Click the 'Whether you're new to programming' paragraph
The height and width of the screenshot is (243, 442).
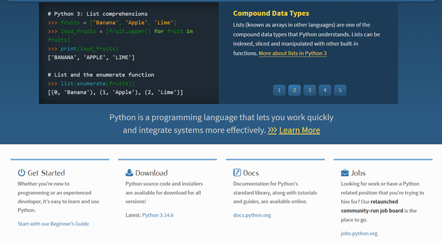coord(58,197)
